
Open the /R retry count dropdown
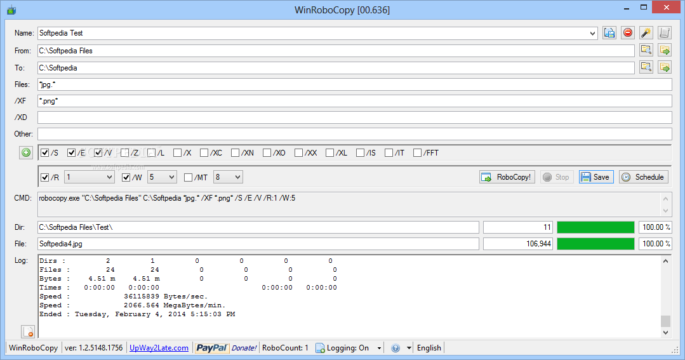tap(109, 177)
